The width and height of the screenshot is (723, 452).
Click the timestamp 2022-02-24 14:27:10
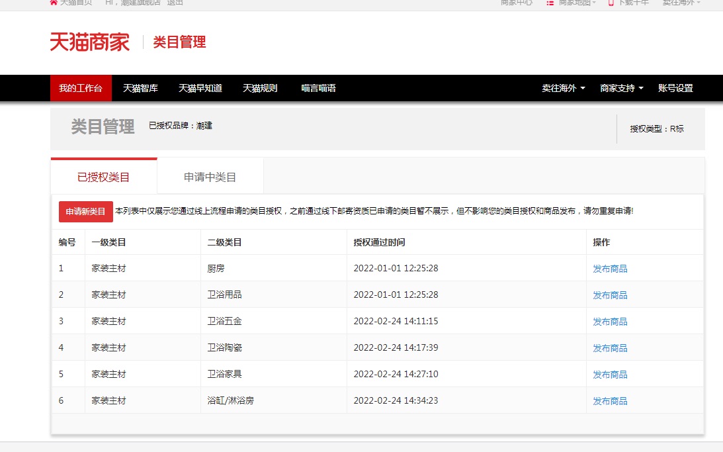pos(396,374)
